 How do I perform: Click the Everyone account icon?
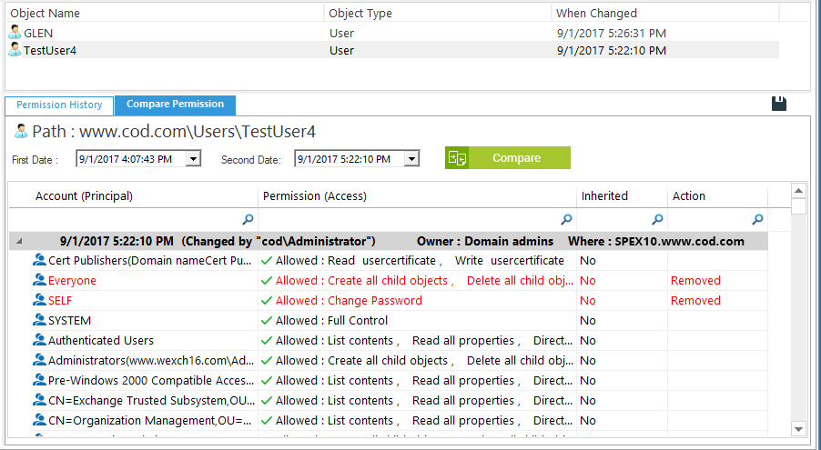[x=39, y=279]
